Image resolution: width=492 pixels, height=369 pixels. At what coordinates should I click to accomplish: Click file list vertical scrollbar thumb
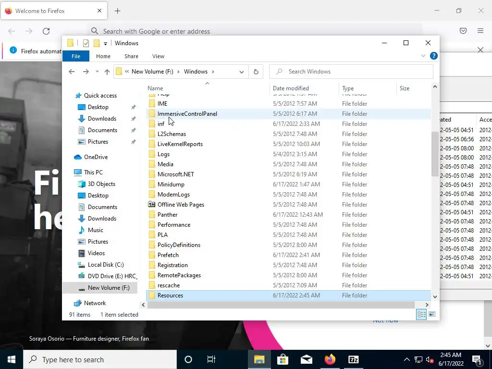pos(435,154)
